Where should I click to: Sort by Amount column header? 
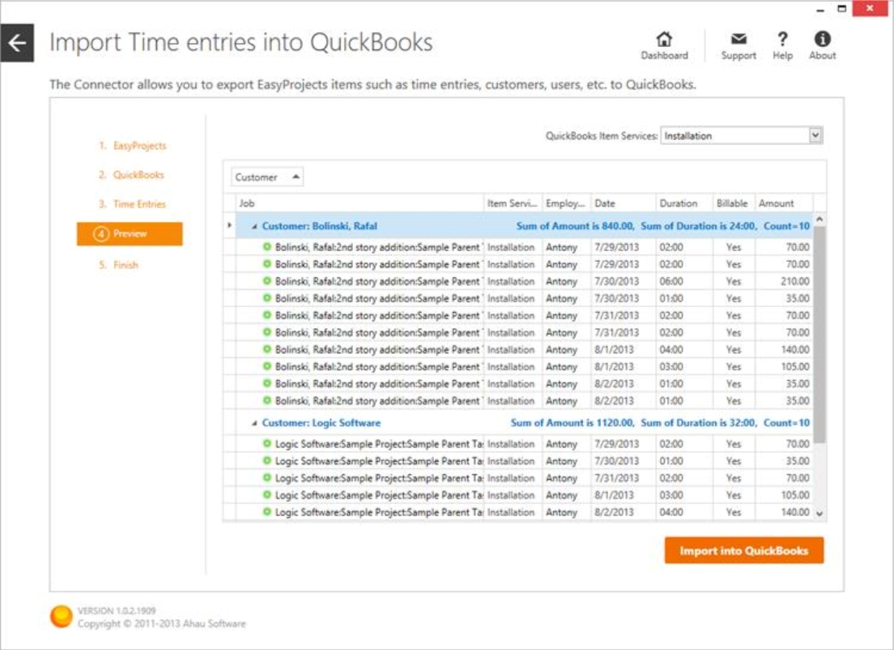(x=784, y=203)
